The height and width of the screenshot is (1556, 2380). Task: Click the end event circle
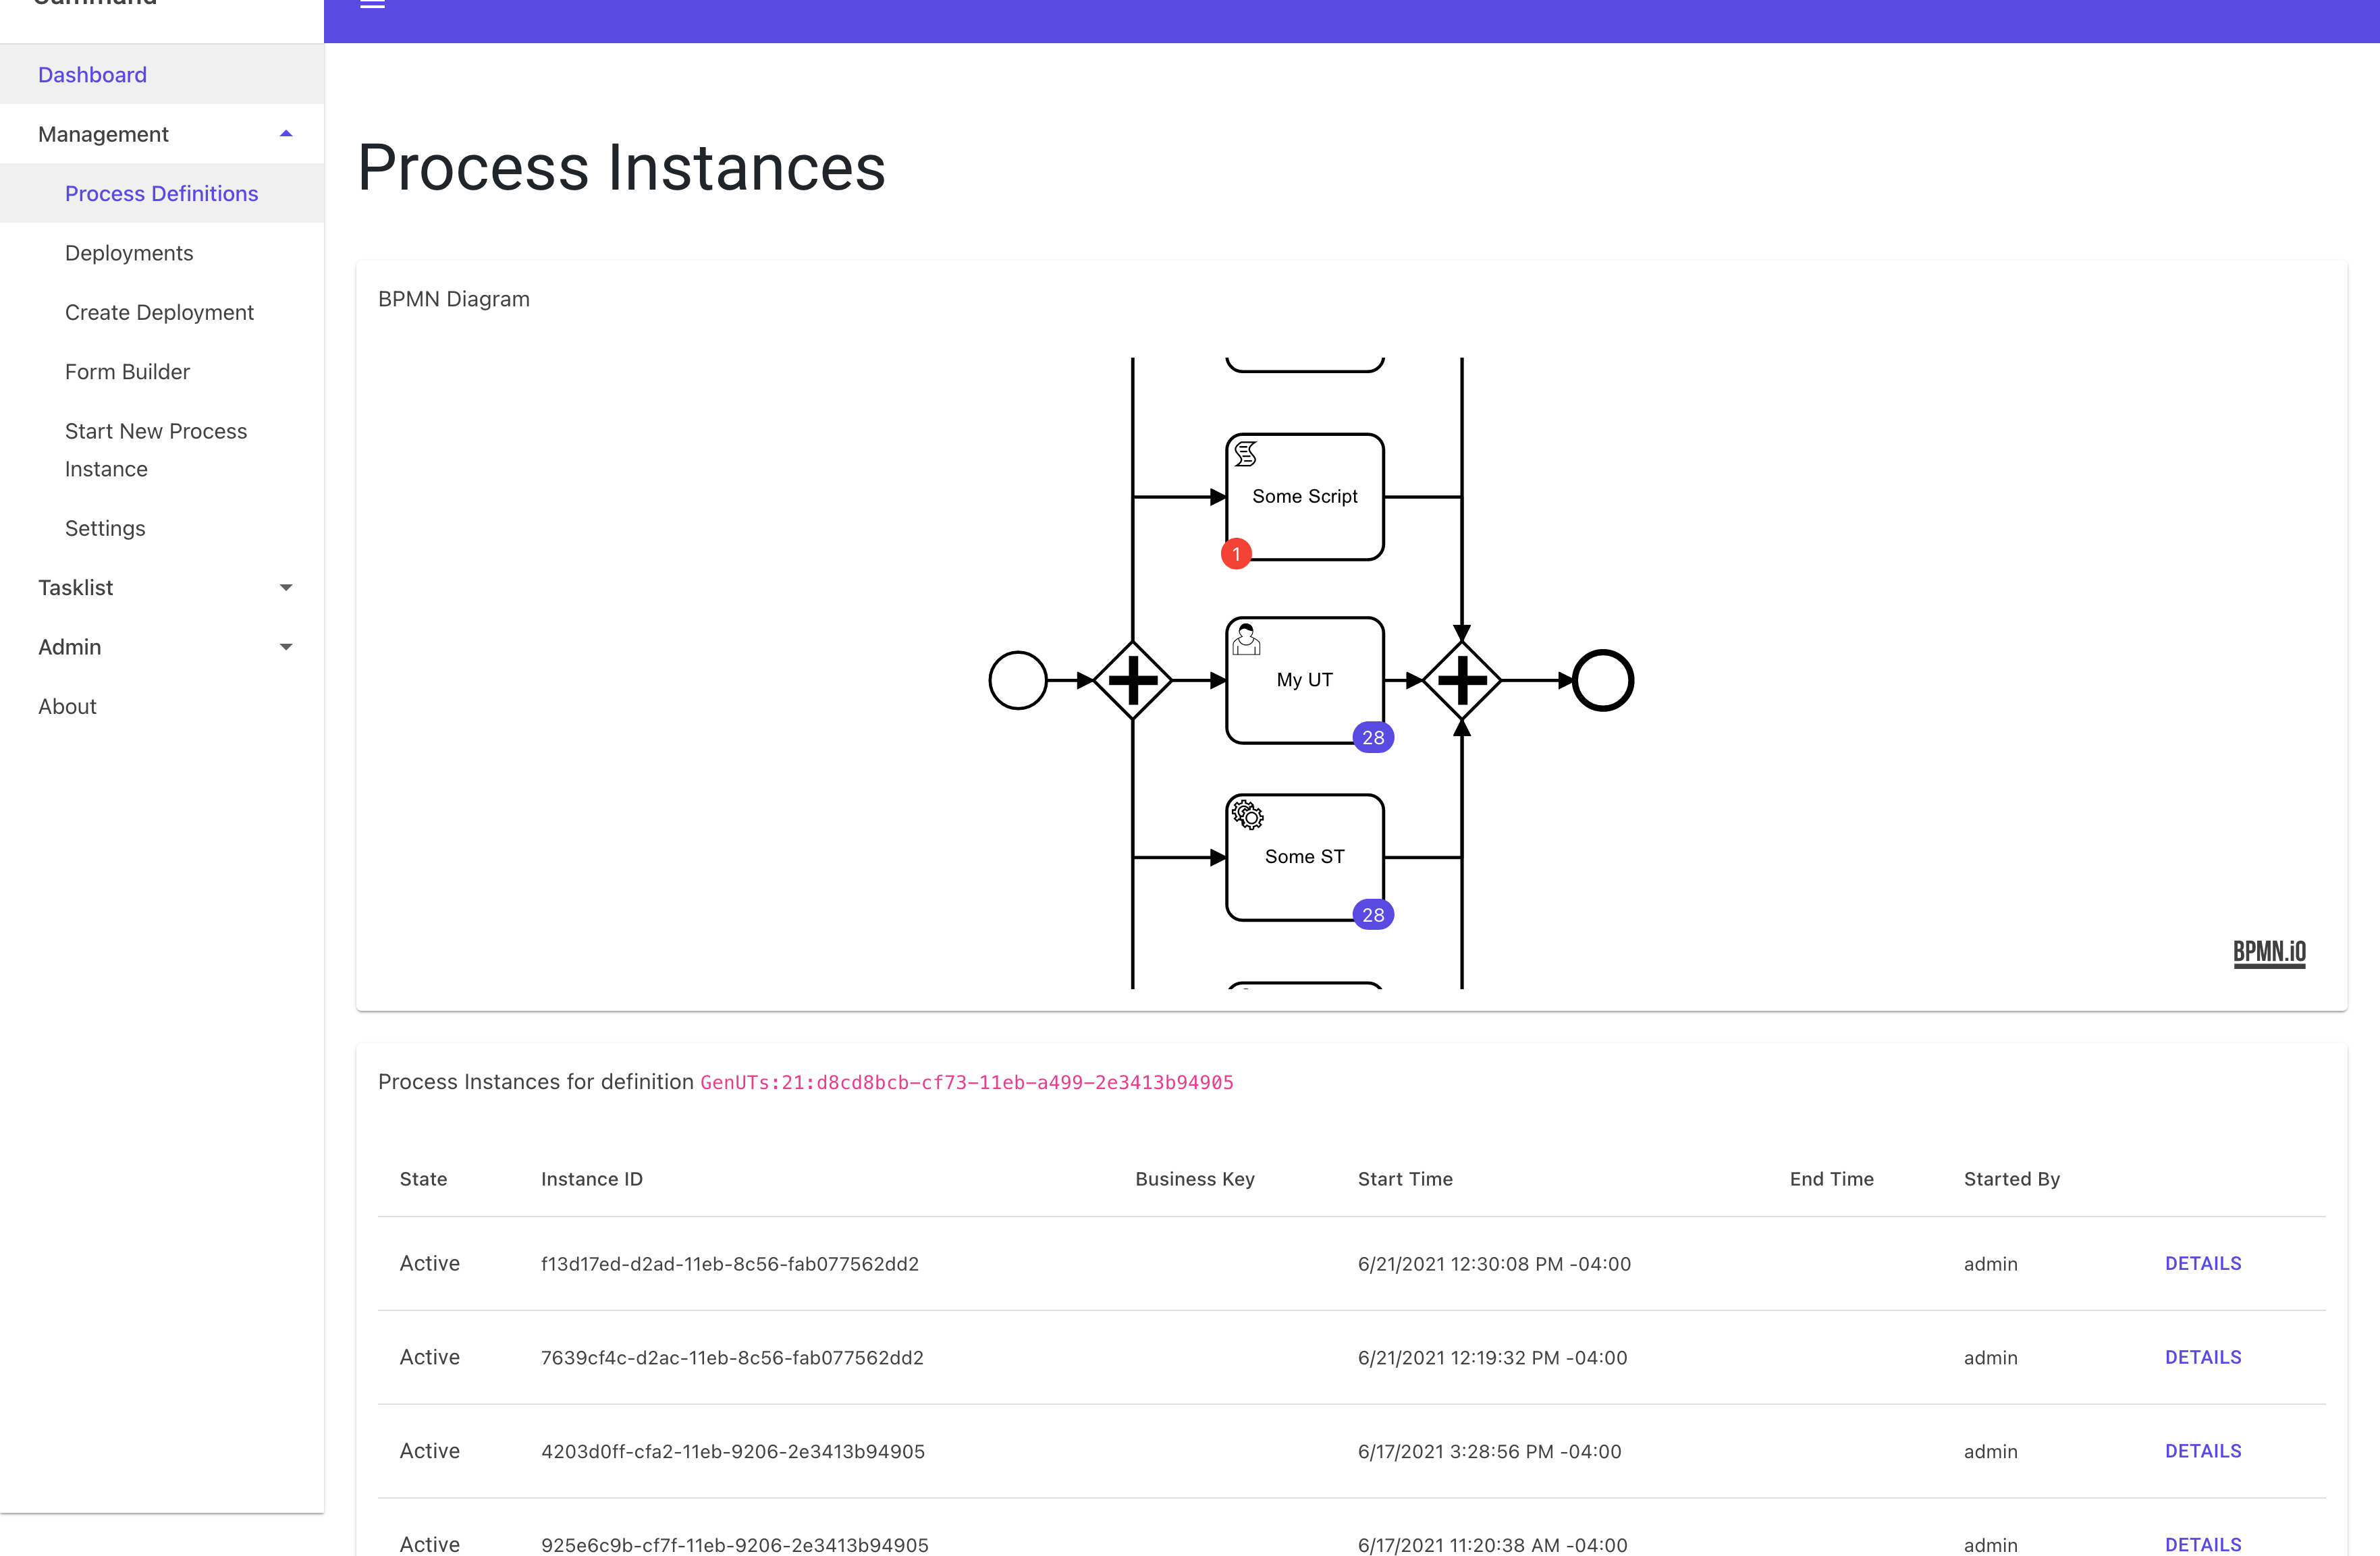tap(1602, 681)
